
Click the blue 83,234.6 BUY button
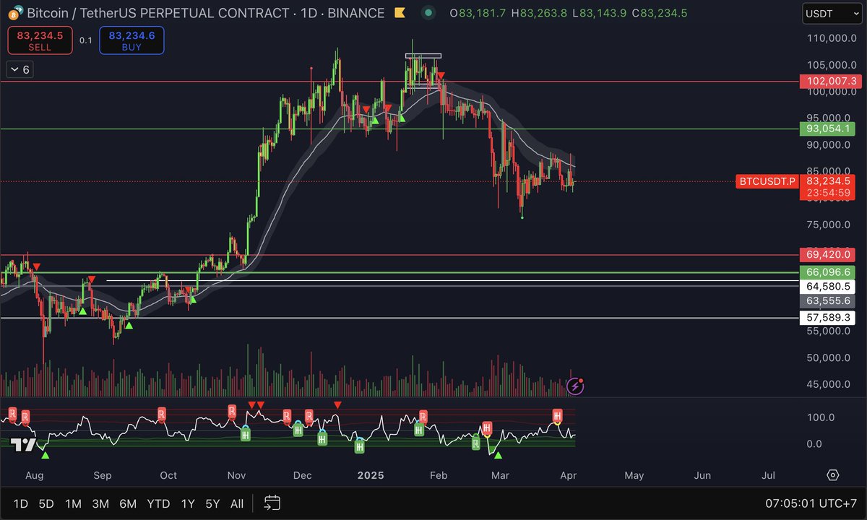point(131,40)
